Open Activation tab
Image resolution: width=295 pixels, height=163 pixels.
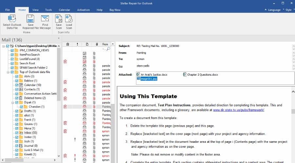83,10
